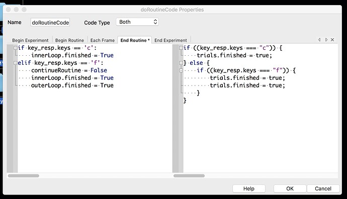Click the Name field containing doRoutineCode
This screenshot has width=347, height=199.
point(50,22)
